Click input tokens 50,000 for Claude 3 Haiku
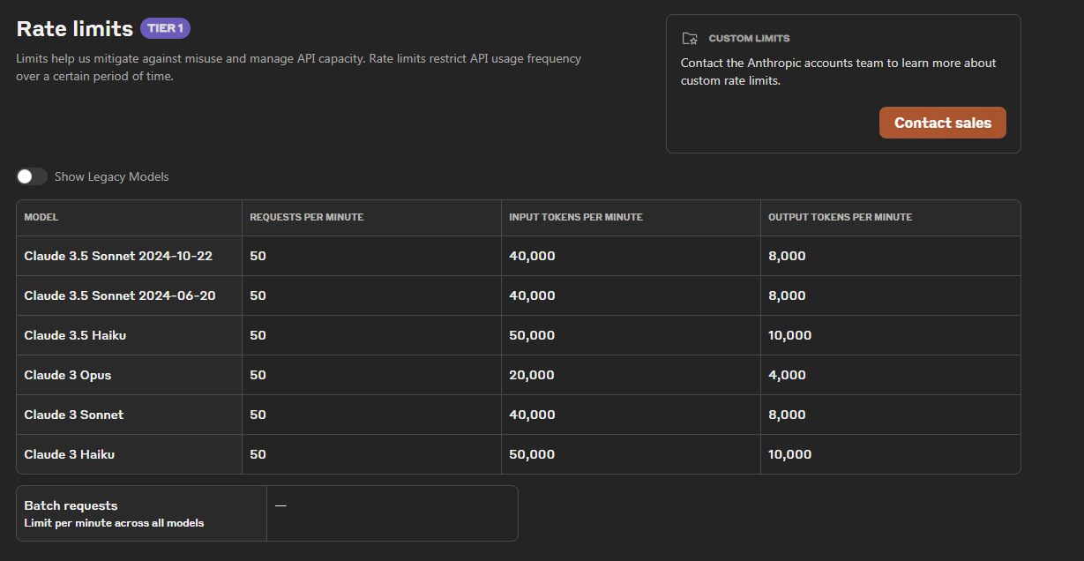This screenshot has height=561, width=1084. [532, 454]
